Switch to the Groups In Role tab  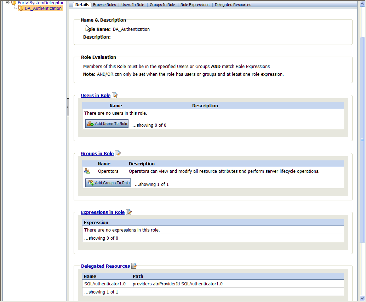coord(162,5)
